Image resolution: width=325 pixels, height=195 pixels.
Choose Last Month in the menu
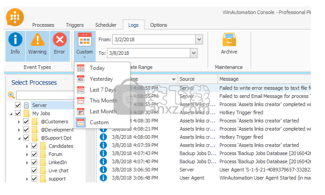point(103,112)
